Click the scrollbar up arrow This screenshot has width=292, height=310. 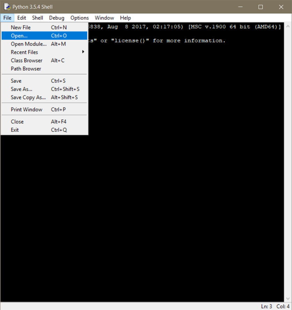[288, 26]
